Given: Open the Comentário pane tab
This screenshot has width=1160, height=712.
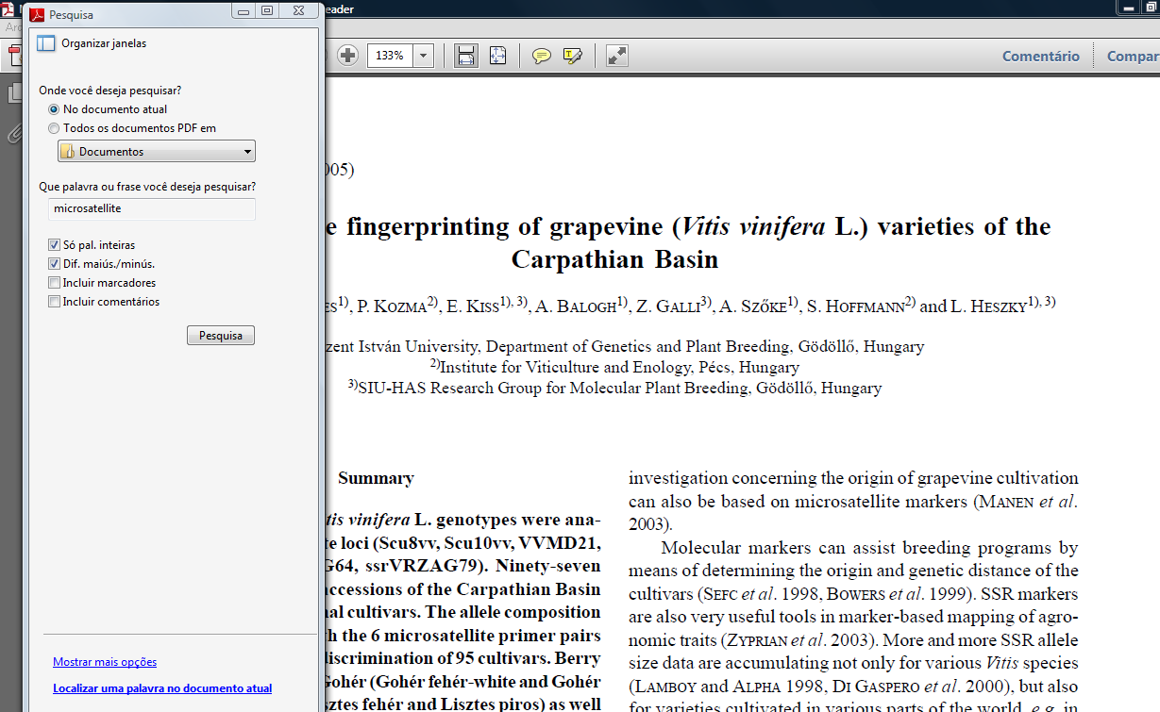Looking at the screenshot, I should tap(1040, 57).
